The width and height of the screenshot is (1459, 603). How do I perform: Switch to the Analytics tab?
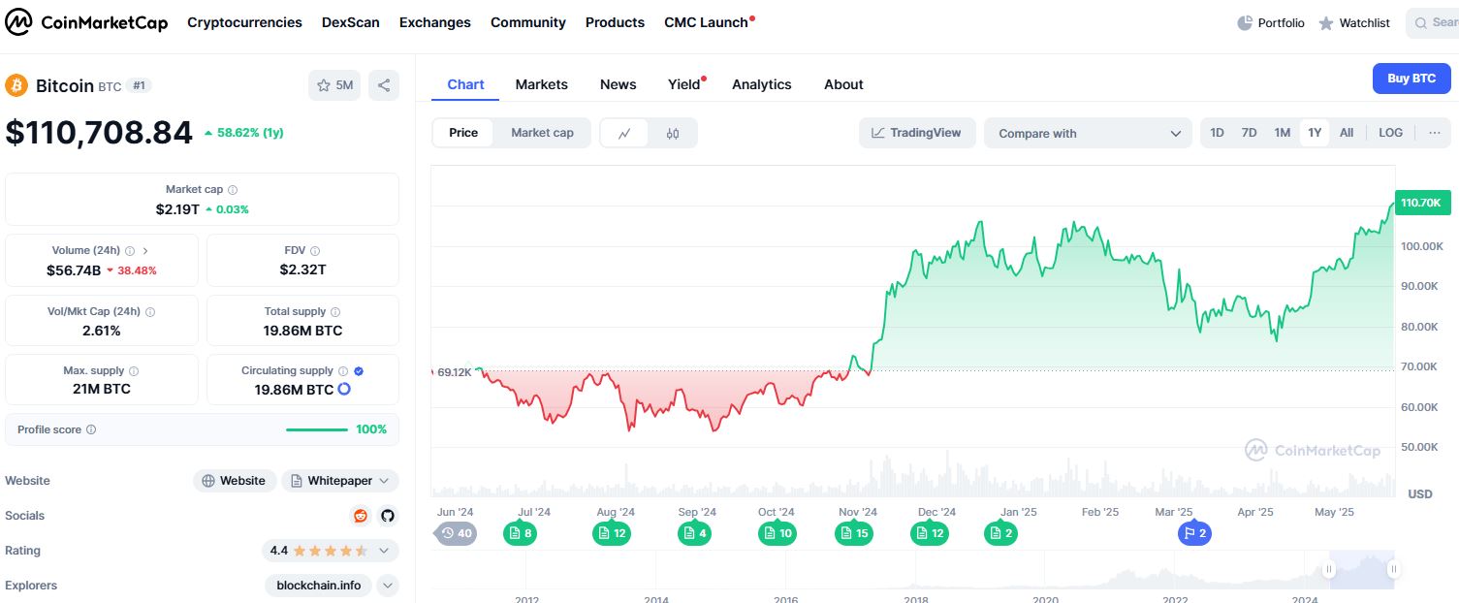762,84
